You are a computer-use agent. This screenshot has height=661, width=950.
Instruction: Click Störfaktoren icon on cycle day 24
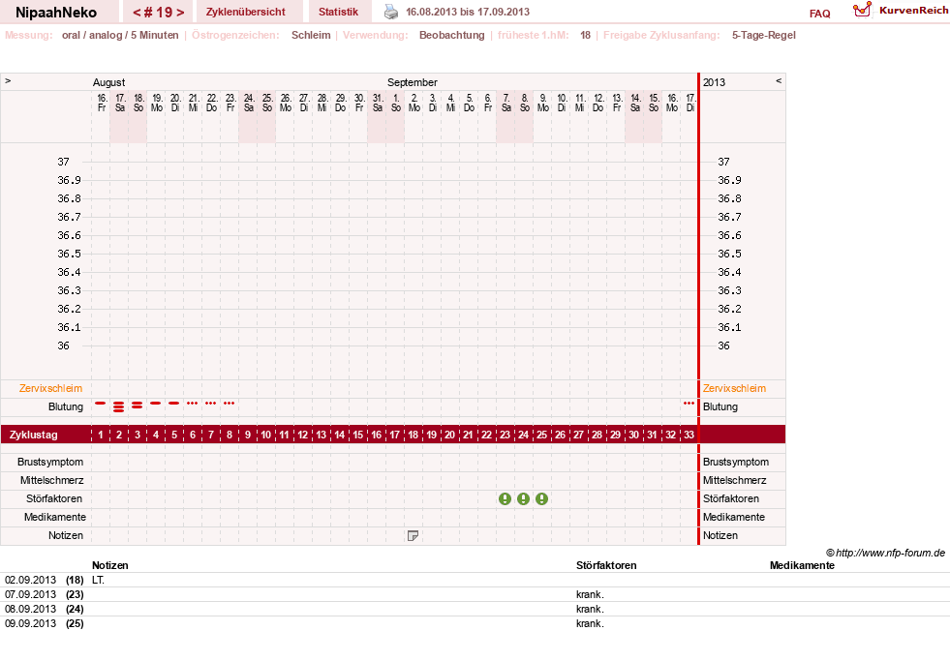click(524, 498)
